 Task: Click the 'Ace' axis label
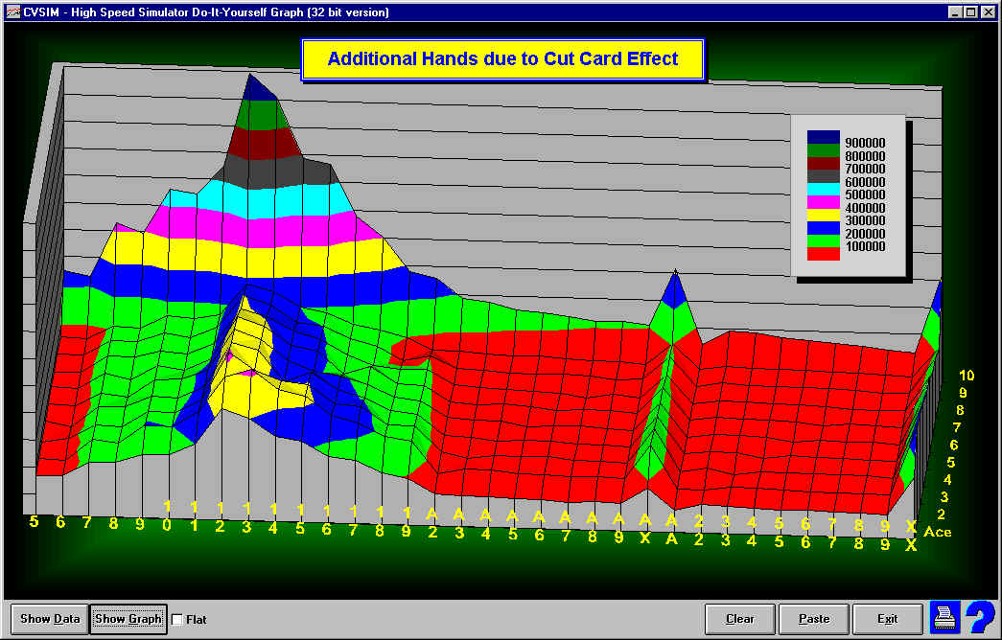[937, 532]
